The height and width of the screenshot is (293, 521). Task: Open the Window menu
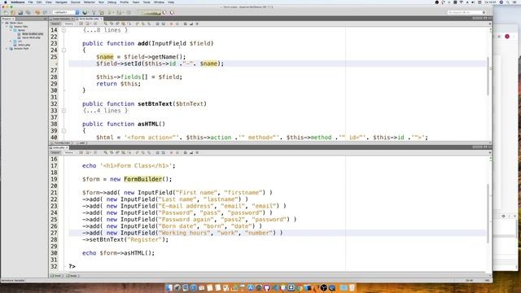[x=159, y=2]
